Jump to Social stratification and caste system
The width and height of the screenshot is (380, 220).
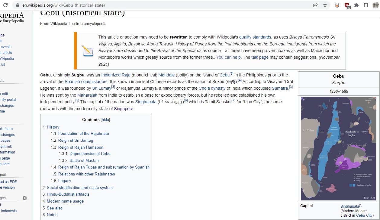[x=80, y=188]
